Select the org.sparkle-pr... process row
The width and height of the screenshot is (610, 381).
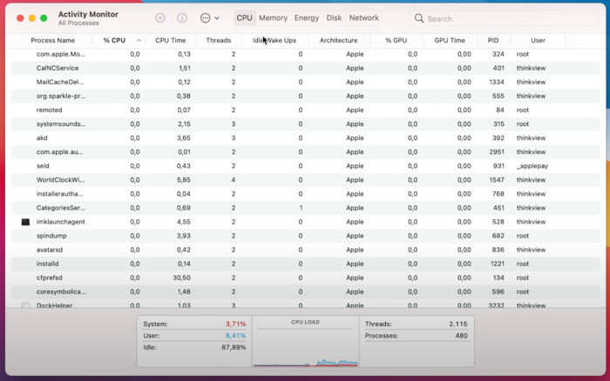point(305,96)
